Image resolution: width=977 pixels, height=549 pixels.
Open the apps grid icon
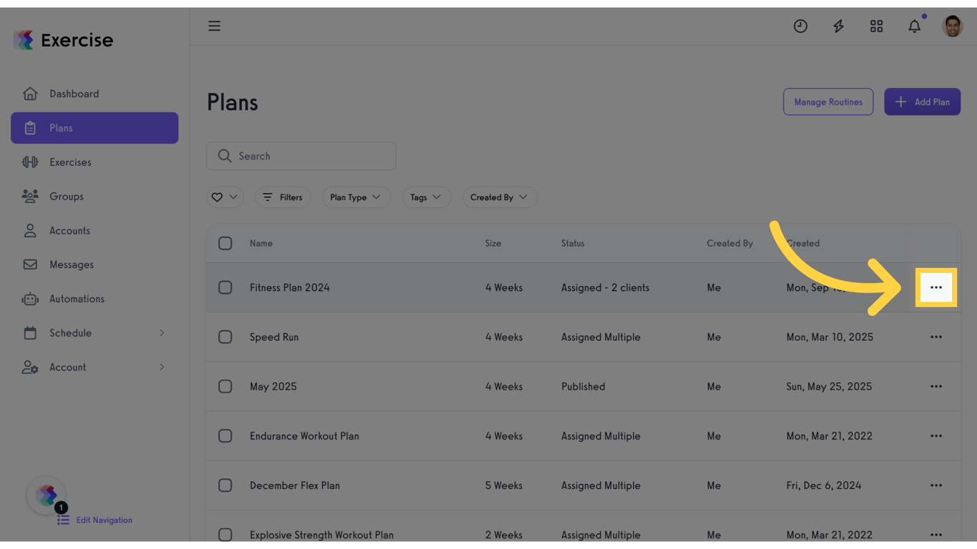[876, 26]
